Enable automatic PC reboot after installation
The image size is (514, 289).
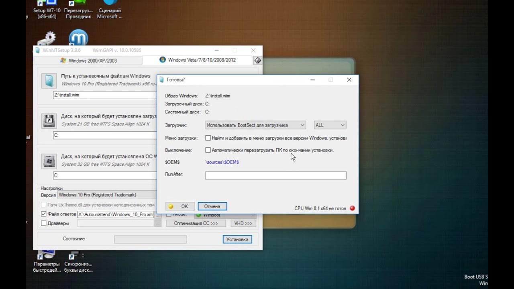click(x=208, y=150)
